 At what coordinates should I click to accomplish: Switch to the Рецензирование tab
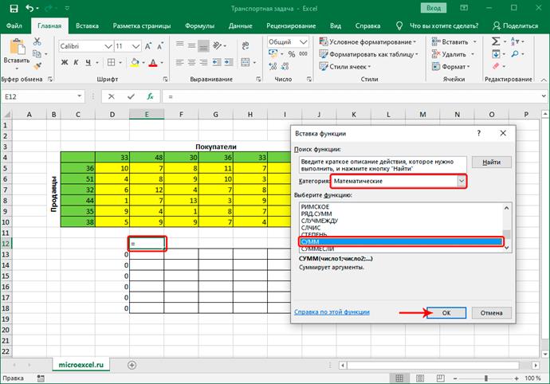(x=291, y=25)
